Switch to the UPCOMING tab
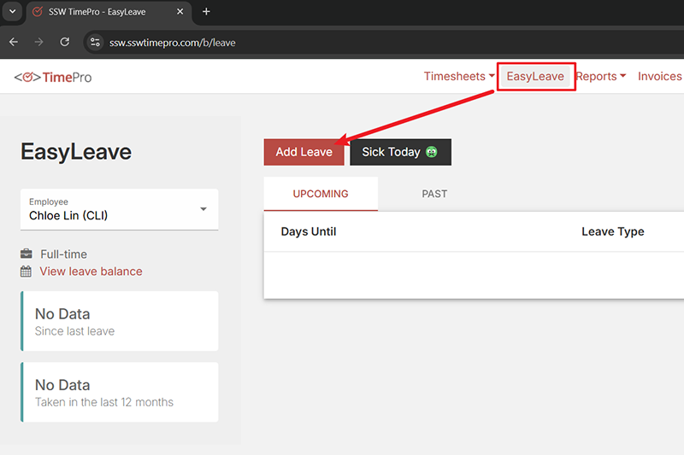This screenshot has width=684, height=455. point(321,194)
